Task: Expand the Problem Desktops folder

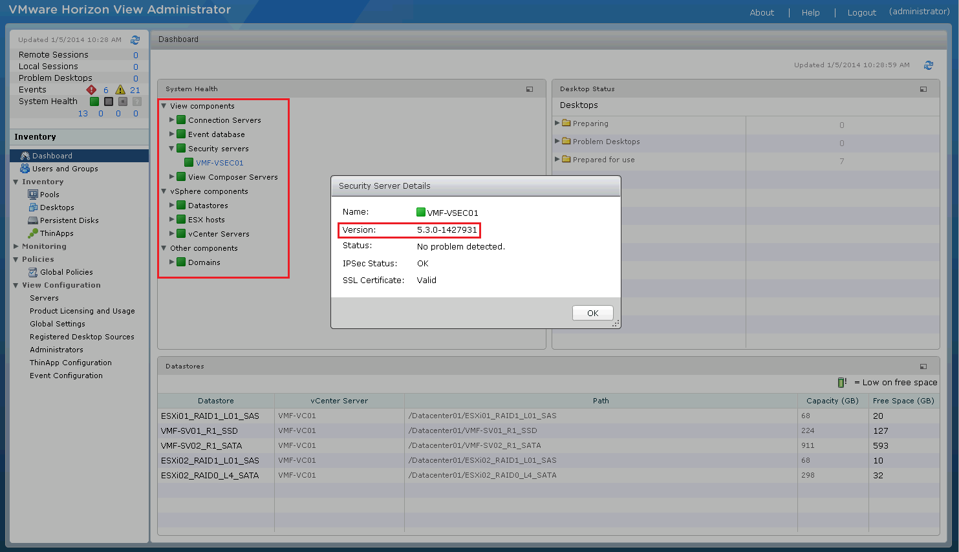Action: [x=557, y=141]
